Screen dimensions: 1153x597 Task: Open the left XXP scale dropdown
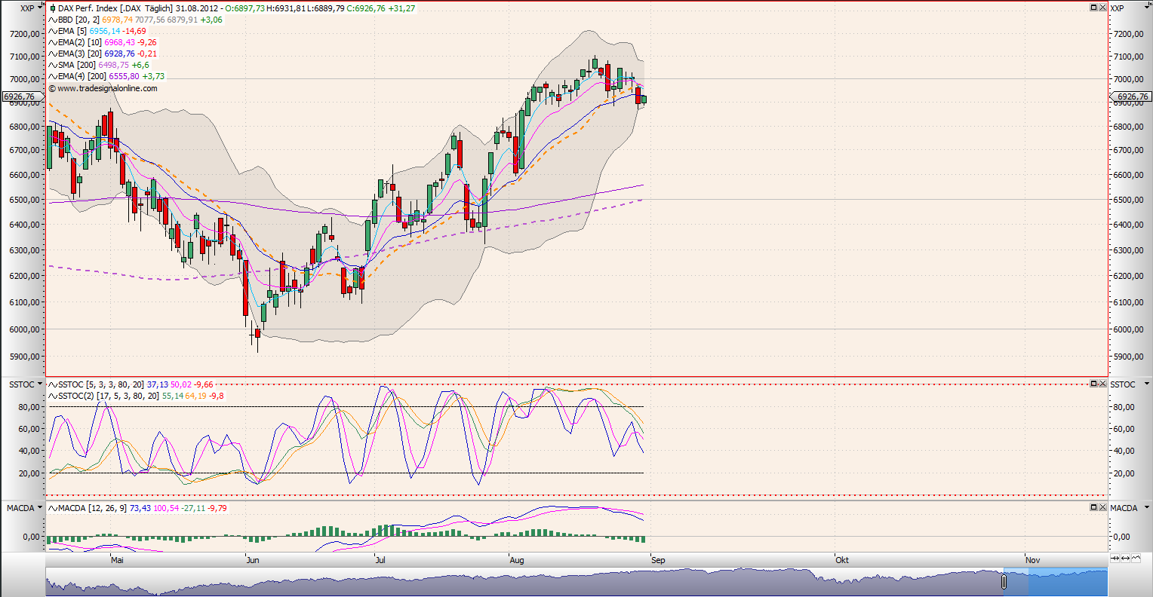(x=39, y=8)
